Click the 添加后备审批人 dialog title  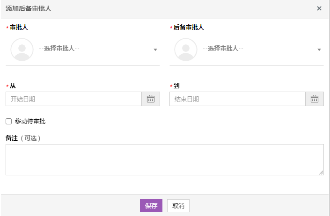29,9
